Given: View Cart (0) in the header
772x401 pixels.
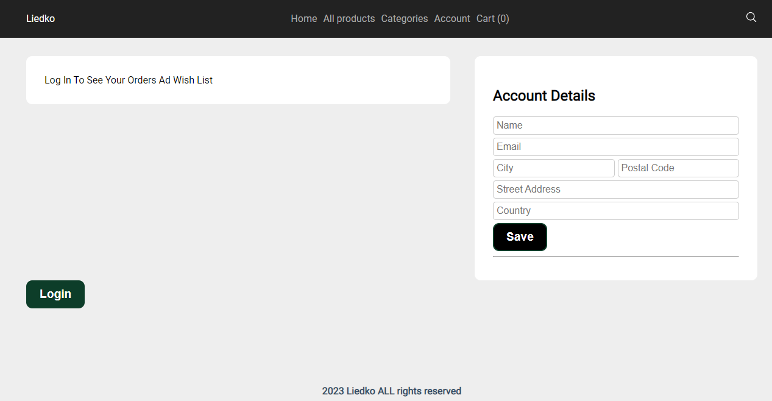Looking at the screenshot, I should coord(493,19).
